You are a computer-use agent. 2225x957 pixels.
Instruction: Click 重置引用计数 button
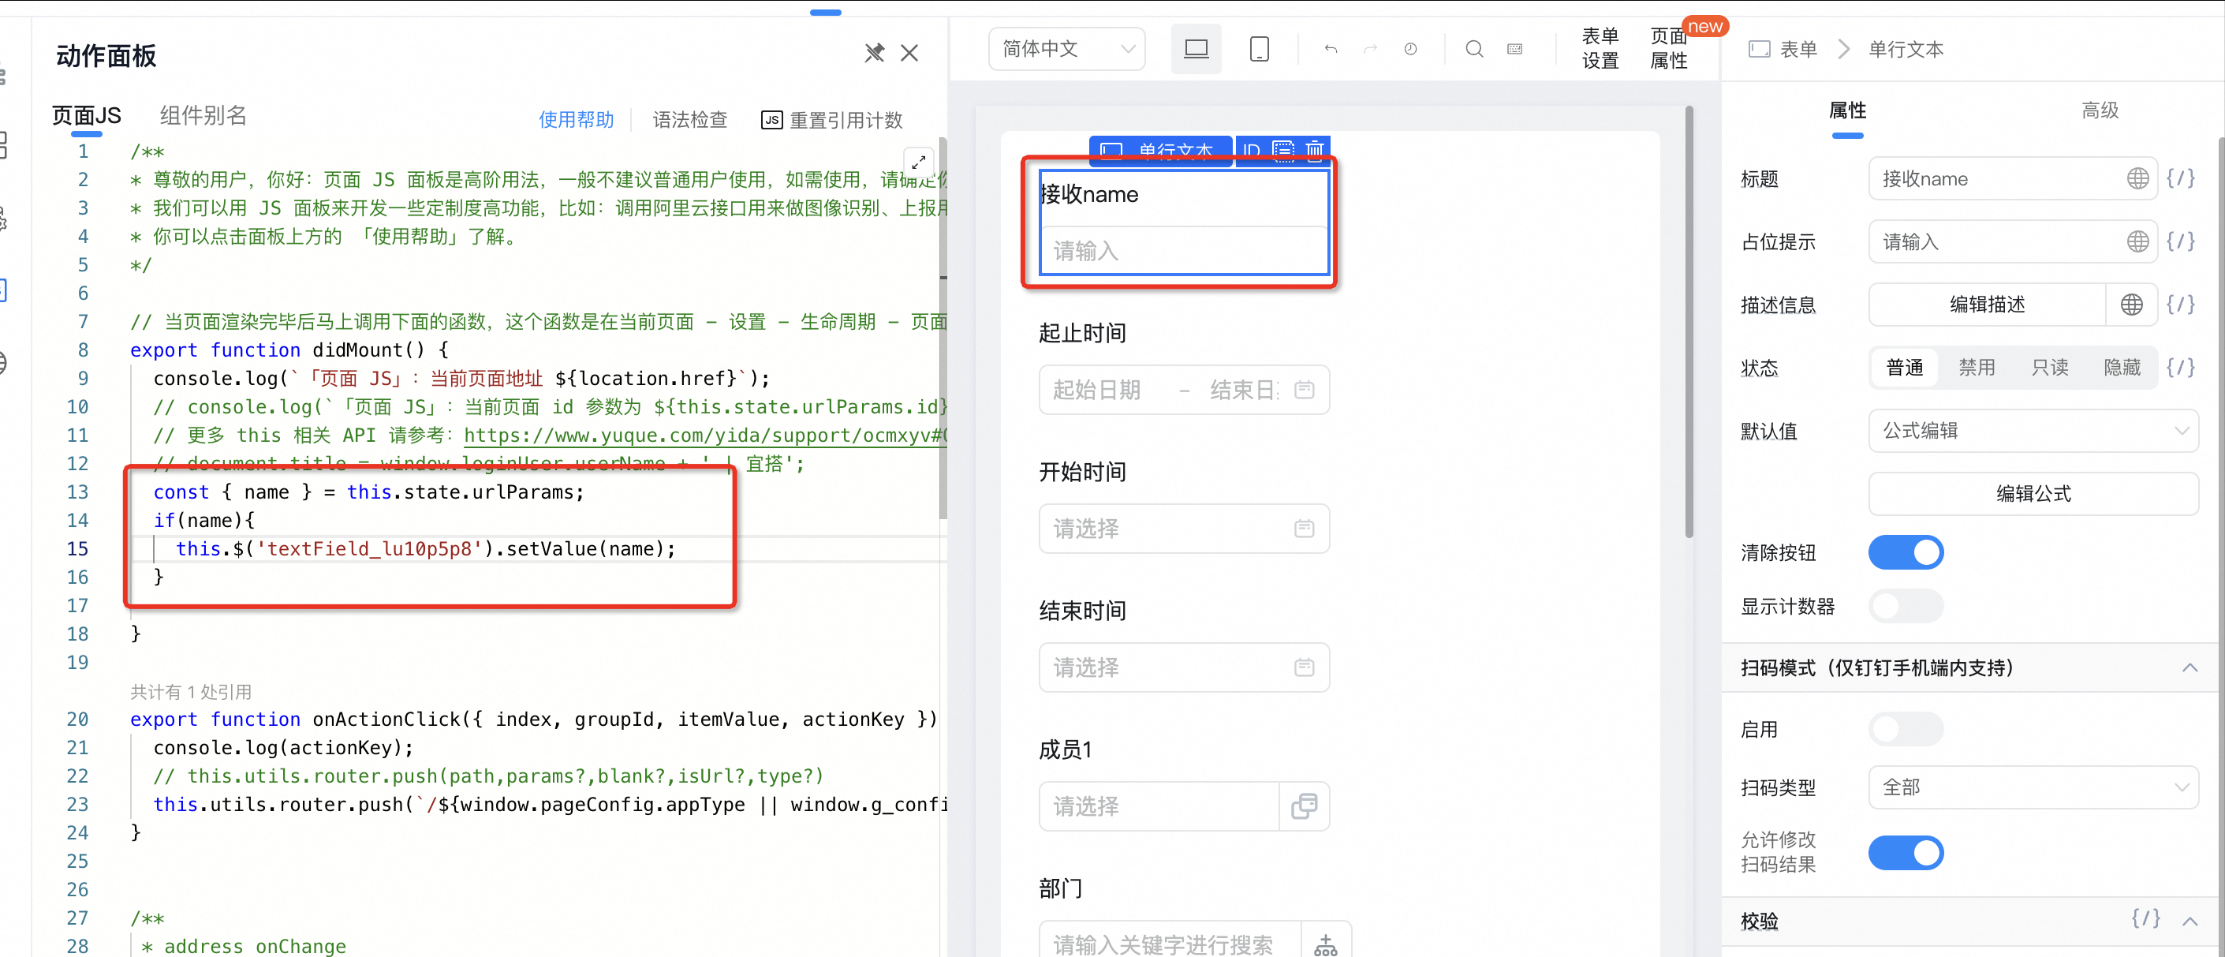point(831,120)
